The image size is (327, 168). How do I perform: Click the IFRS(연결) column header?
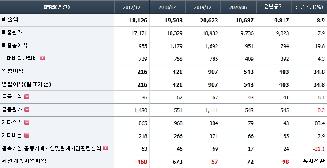click(x=57, y=7)
